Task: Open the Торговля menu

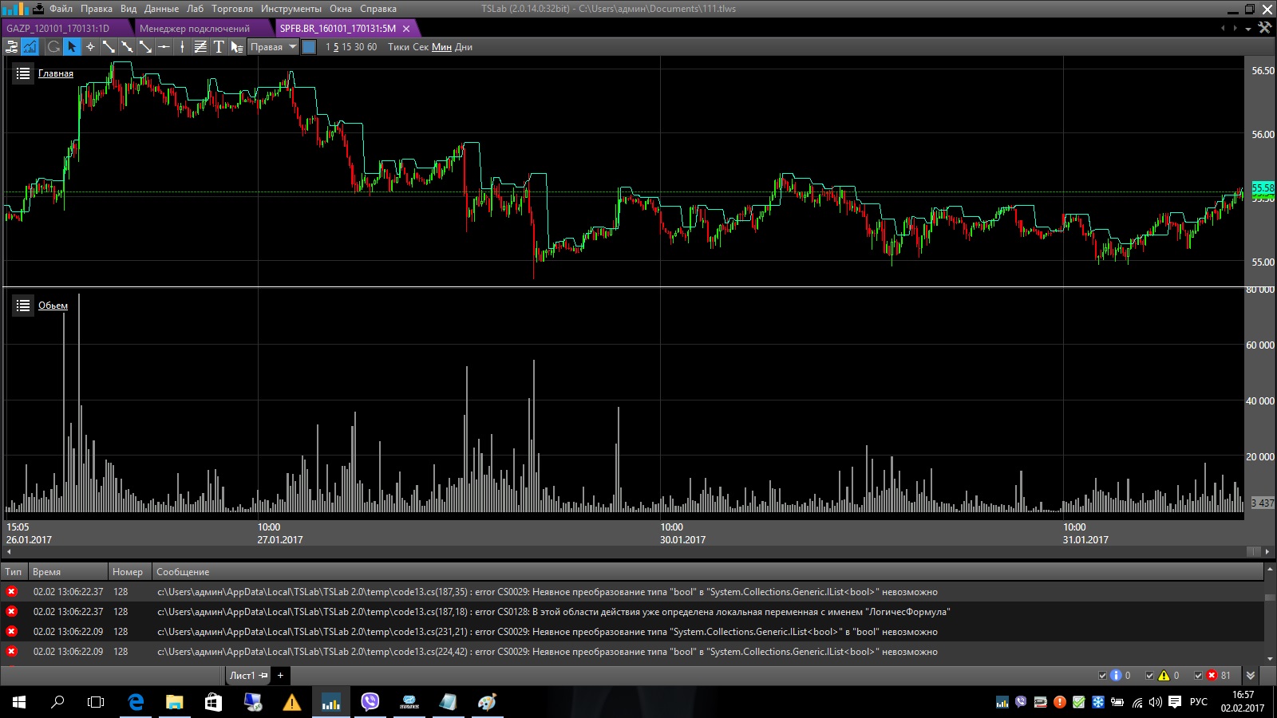Action: (231, 9)
